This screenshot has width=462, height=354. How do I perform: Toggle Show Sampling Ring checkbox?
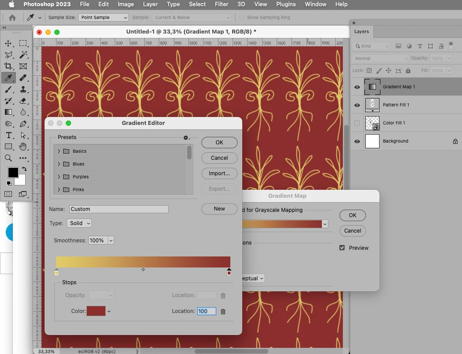pyautogui.click(x=241, y=18)
